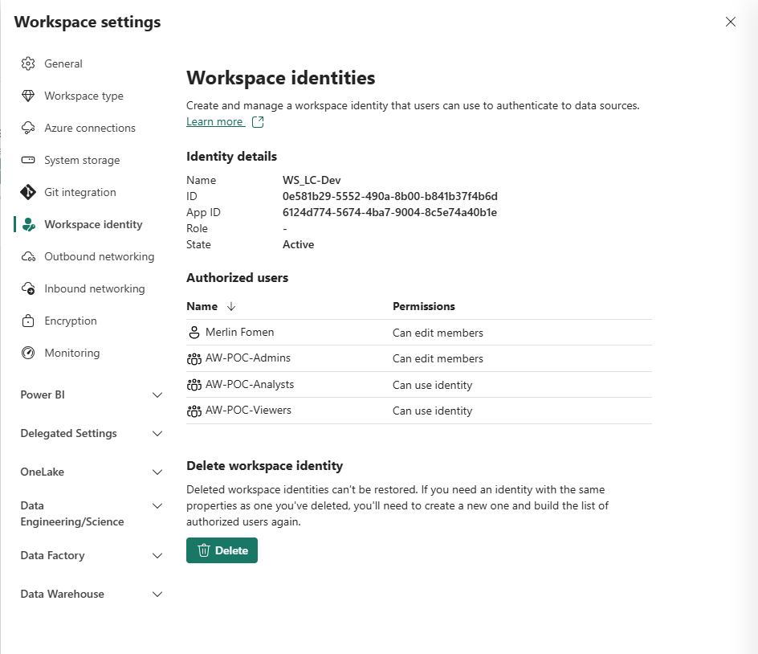Click the Encryption lock icon
The image size is (758, 654).
[x=28, y=321]
